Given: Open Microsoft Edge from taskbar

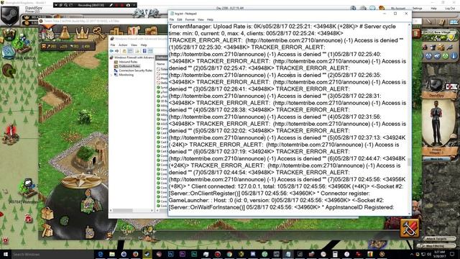Looking at the screenshot, I should pyautogui.click(x=101, y=254).
